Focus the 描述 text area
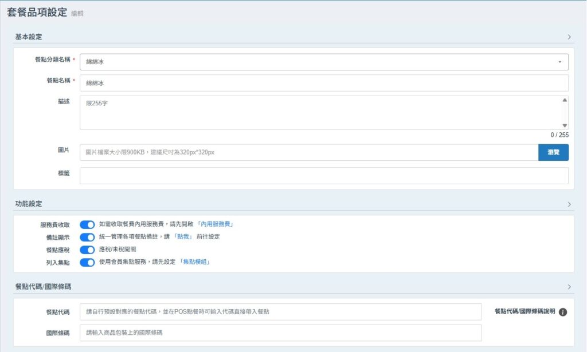This screenshot has height=352, width=587. [318, 113]
